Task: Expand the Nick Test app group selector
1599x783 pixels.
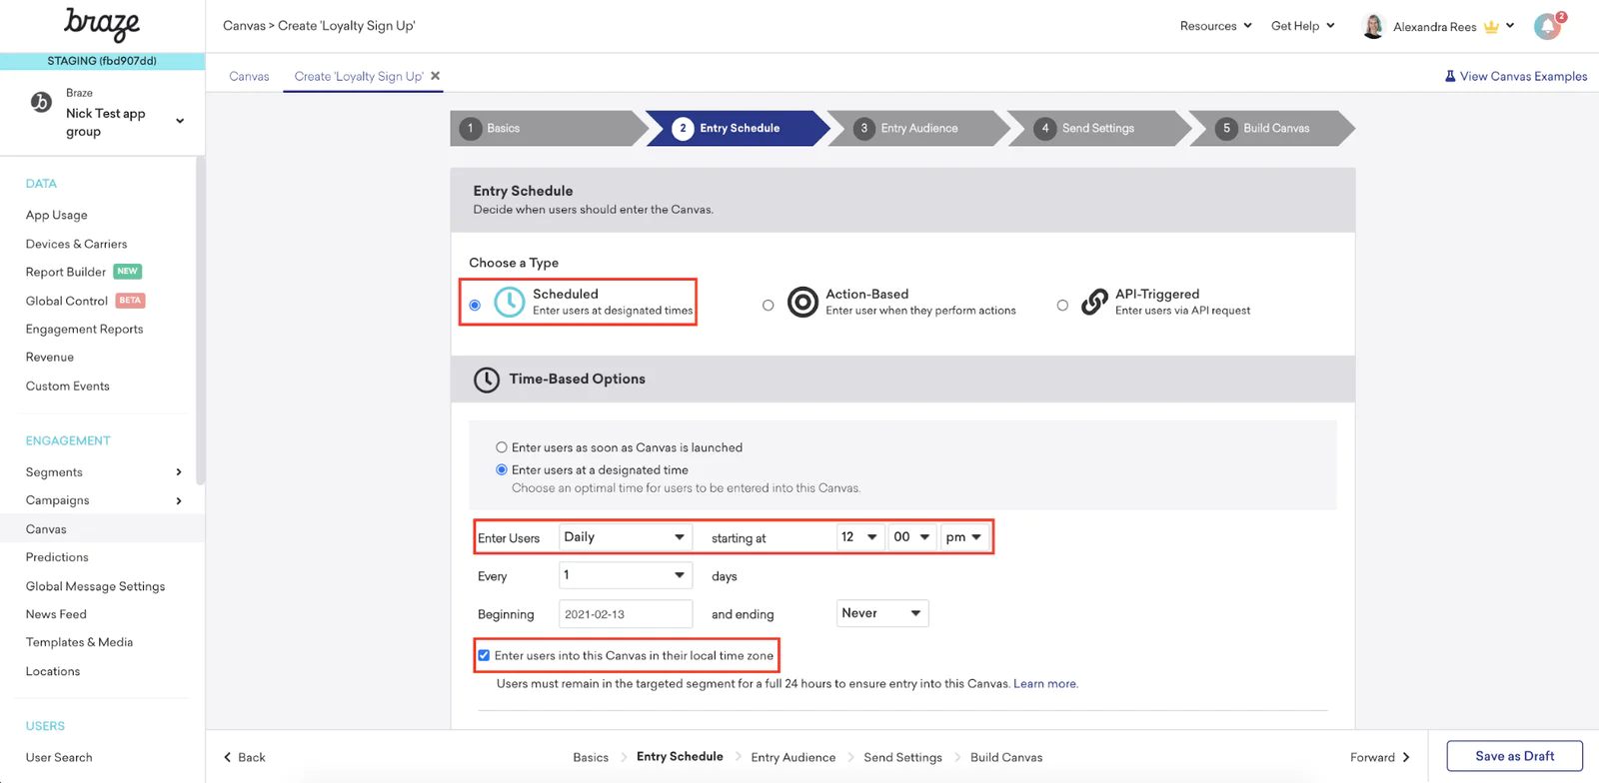Action: pos(180,121)
